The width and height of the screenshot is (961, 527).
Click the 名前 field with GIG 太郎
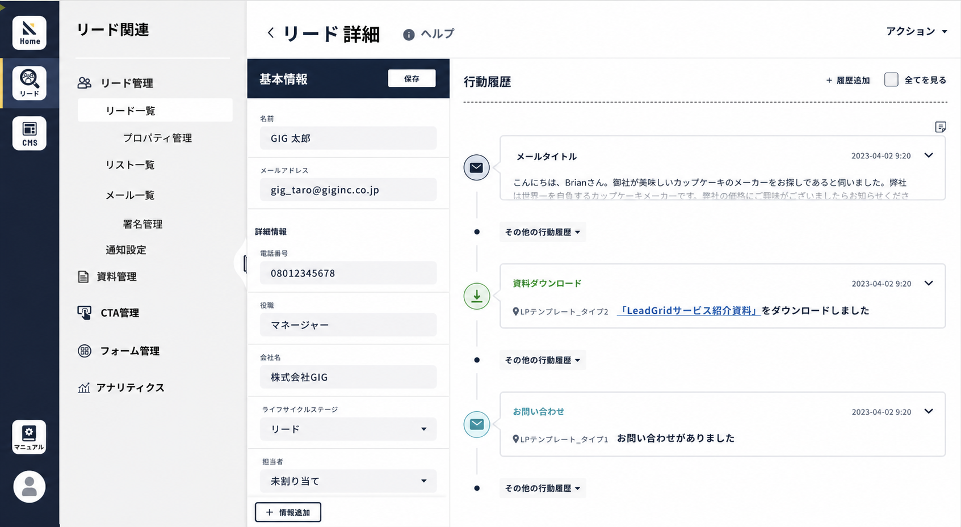click(x=349, y=138)
